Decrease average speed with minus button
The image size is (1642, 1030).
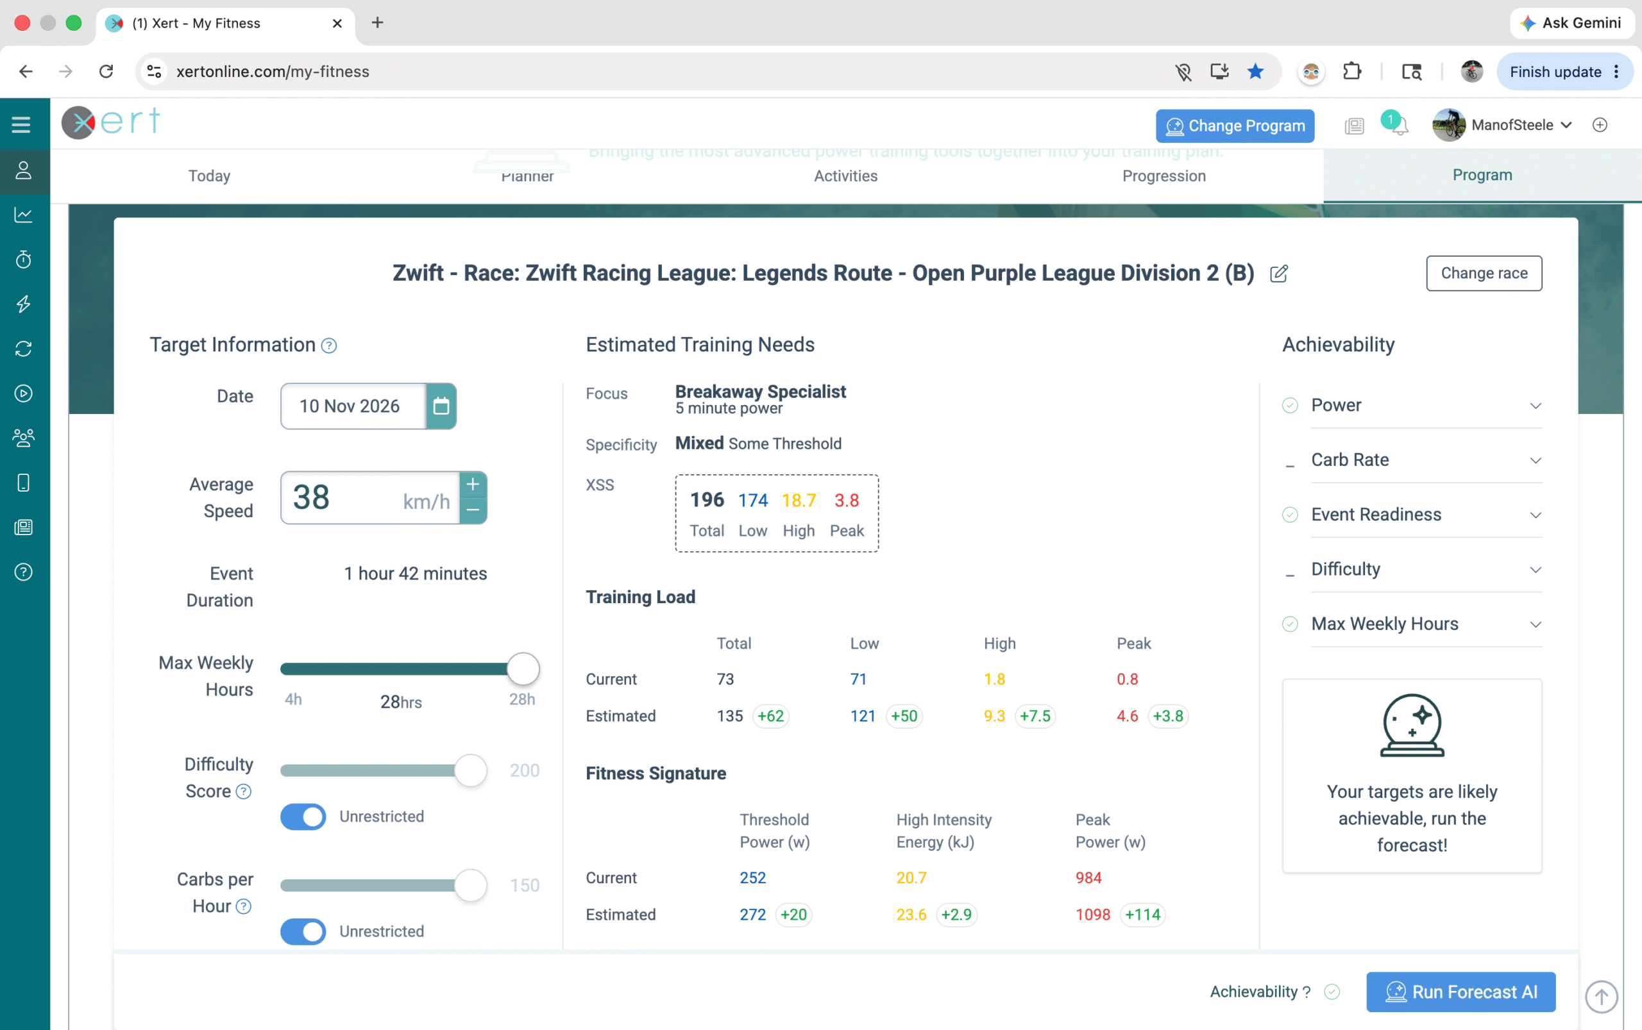[x=473, y=510]
